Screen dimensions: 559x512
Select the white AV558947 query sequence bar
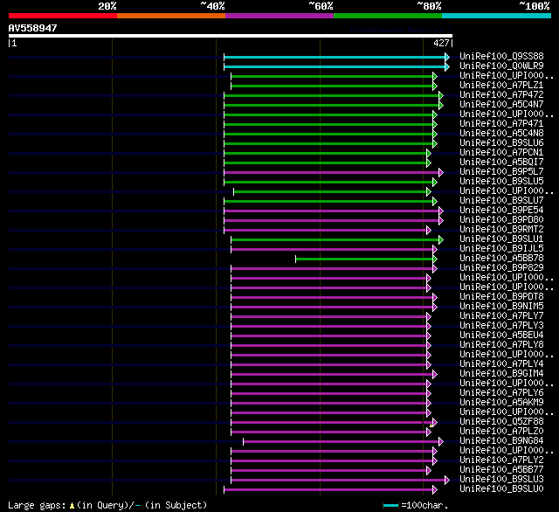point(231,36)
